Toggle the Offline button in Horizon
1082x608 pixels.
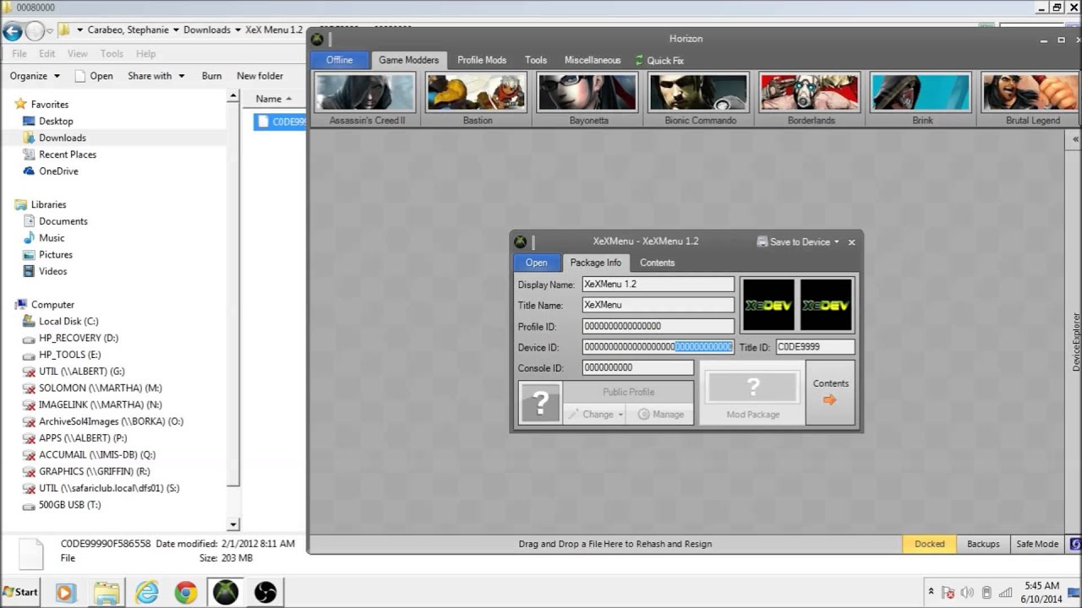tap(339, 60)
